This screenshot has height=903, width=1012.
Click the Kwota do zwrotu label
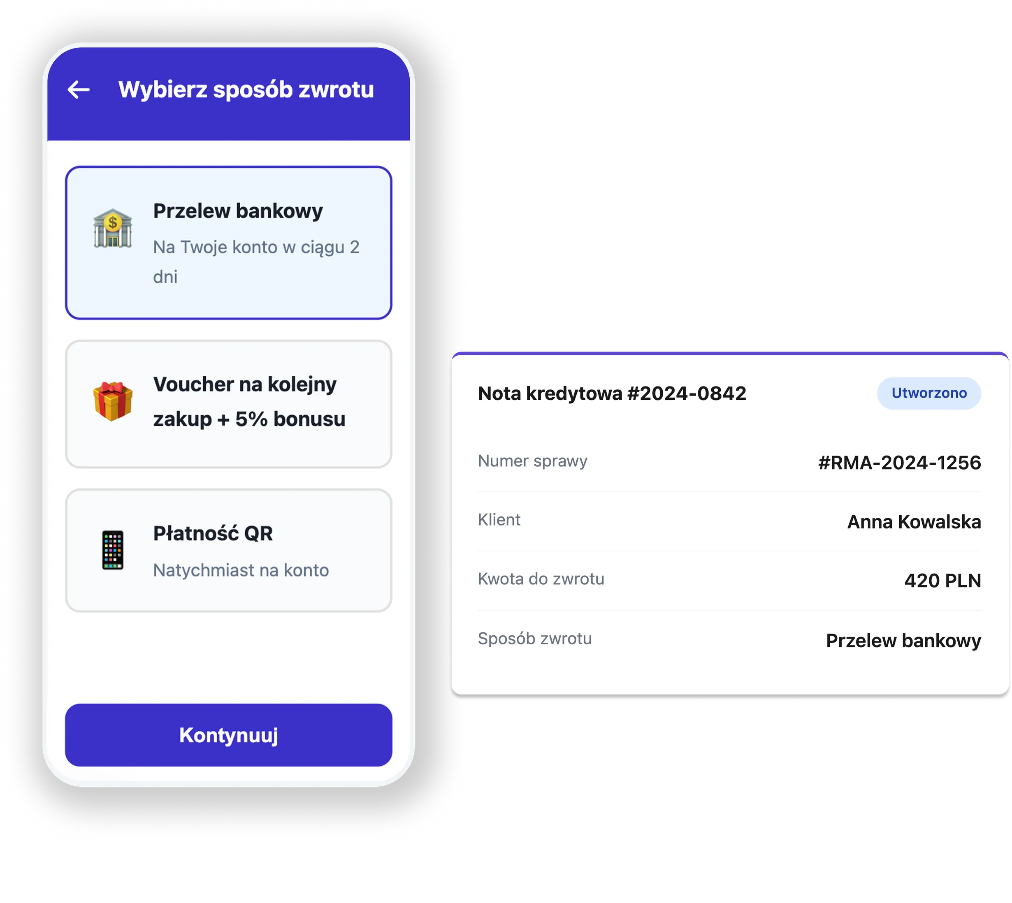541,579
